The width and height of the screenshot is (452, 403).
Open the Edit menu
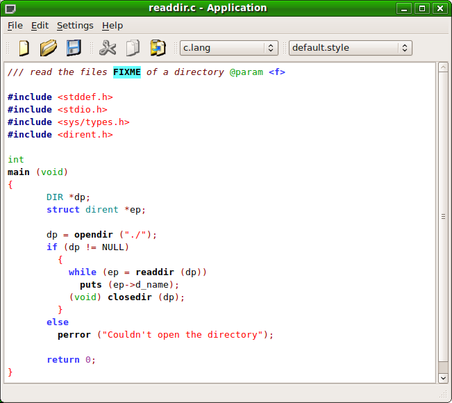[x=40, y=26]
